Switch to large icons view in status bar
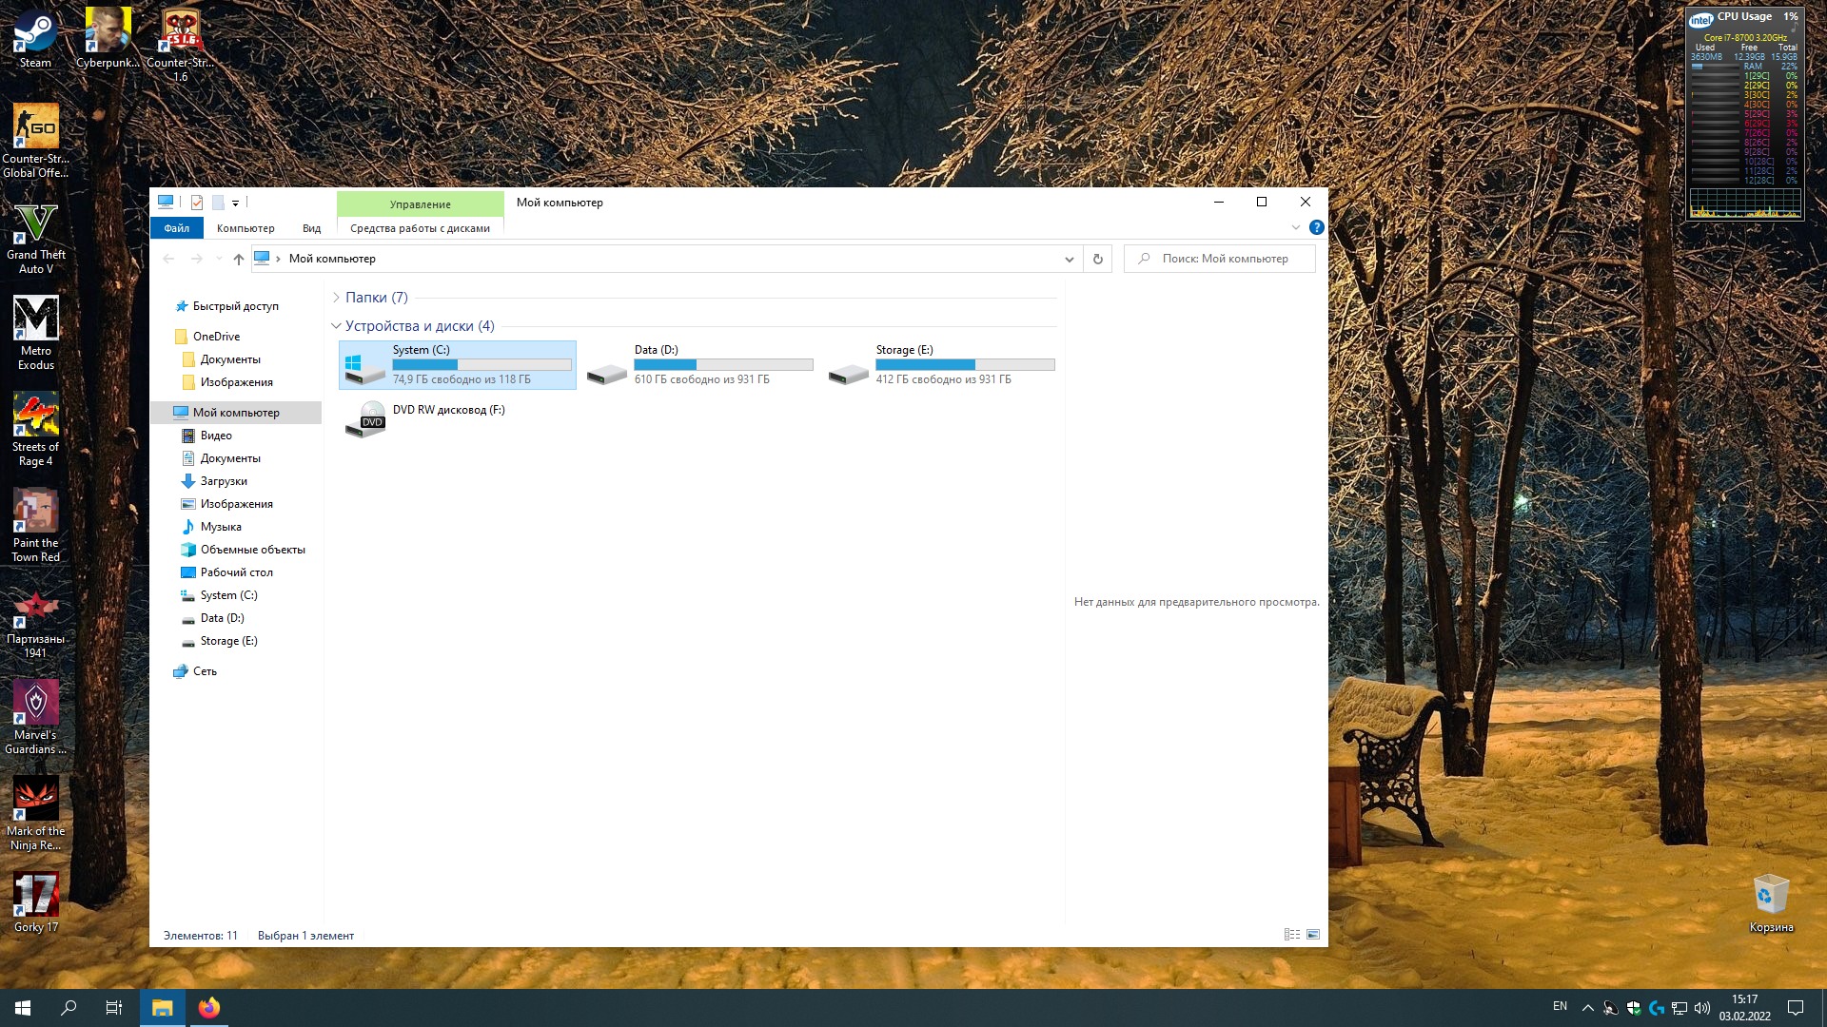1827x1027 pixels. pyautogui.click(x=1313, y=935)
